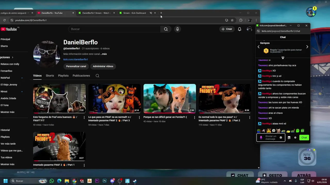
Task: Select the Videos channel tab
Action: click(37, 76)
